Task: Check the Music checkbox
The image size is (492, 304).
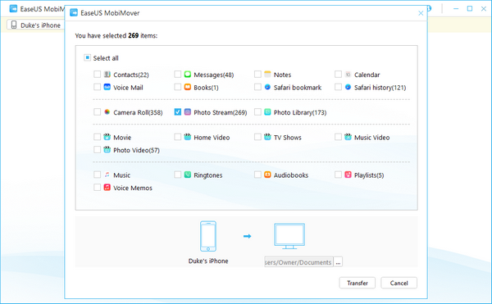Action: (x=97, y=175)
